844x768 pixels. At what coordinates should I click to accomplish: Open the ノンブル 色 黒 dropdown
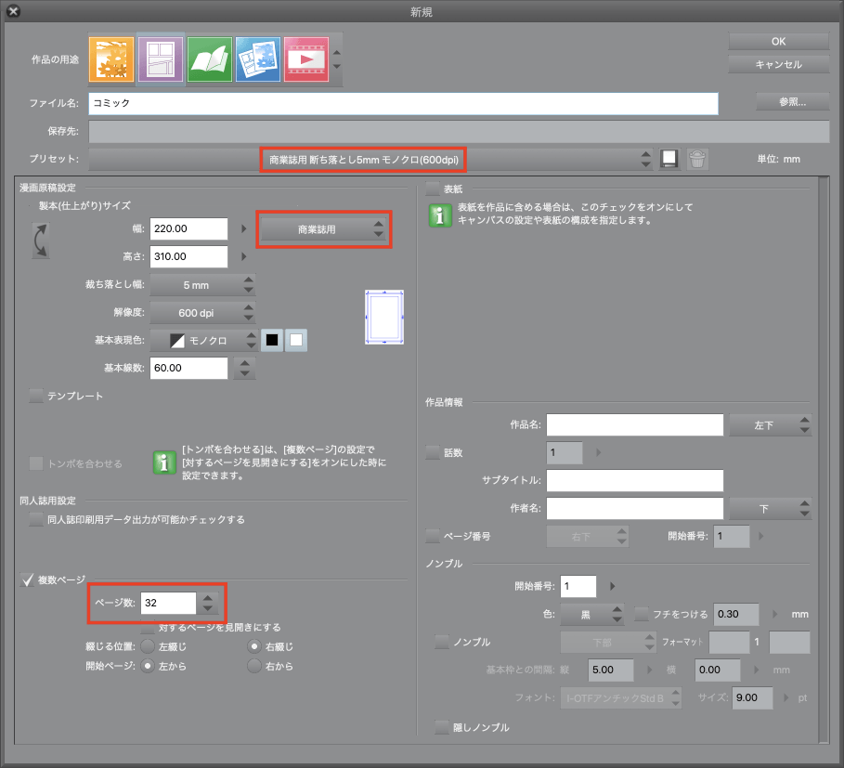(591, 614)
